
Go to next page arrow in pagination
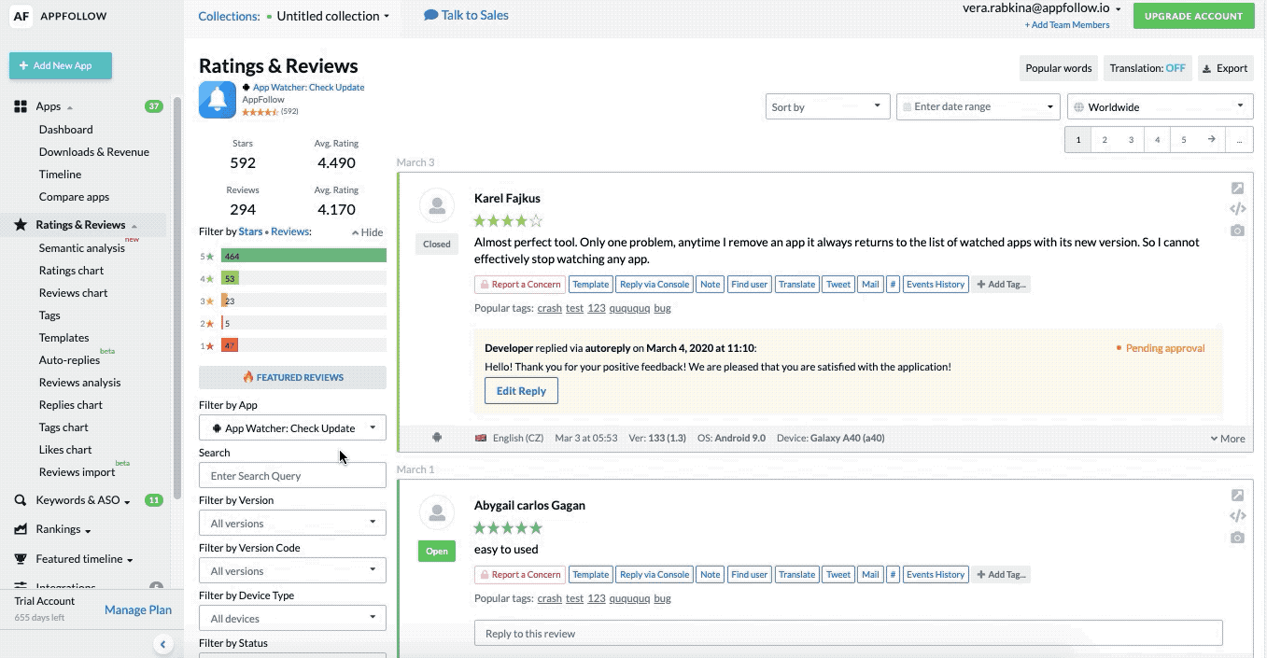(1211, 140)
